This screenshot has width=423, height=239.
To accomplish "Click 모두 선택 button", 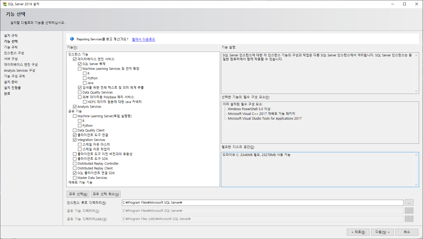I will (x=78, y=194).
